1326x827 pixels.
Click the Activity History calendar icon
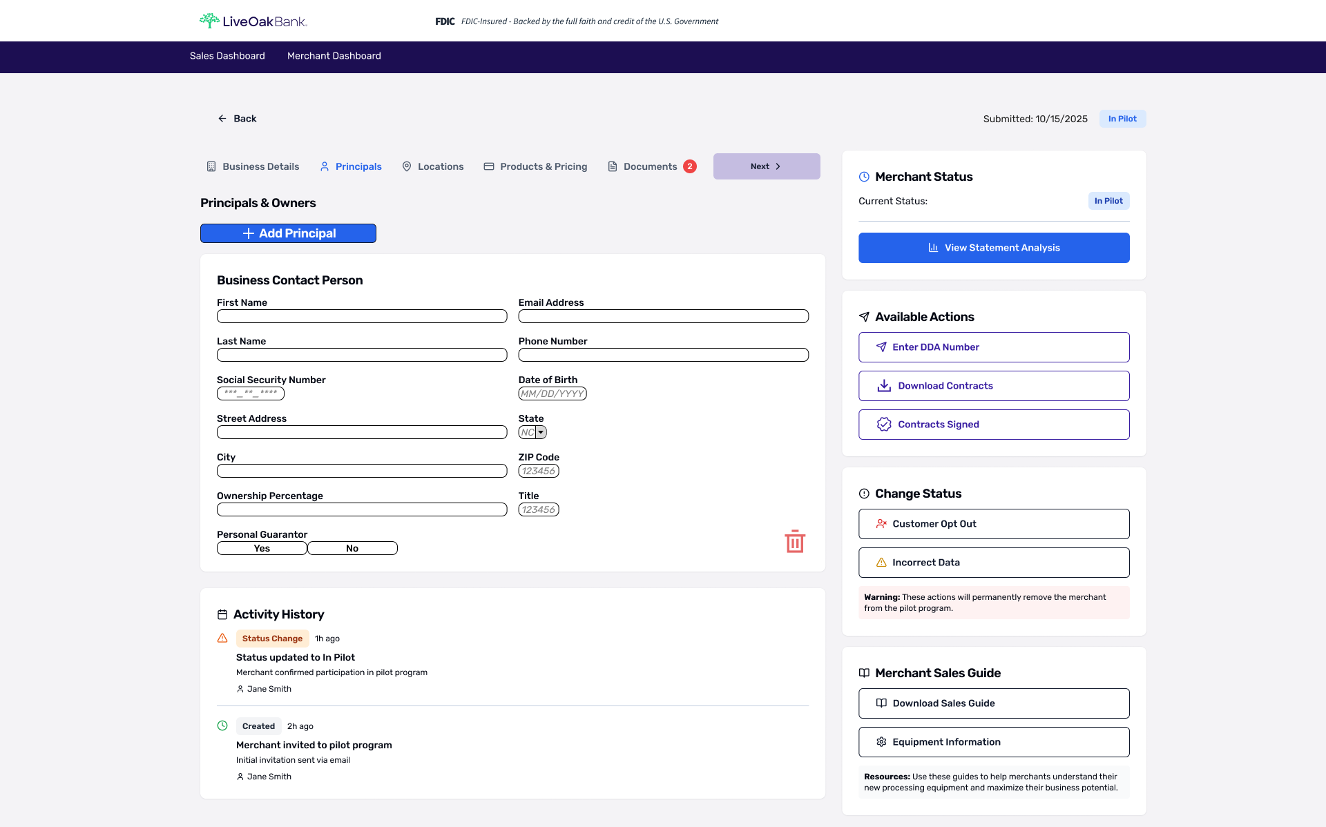pyautogui.click(x=222, y=614)
